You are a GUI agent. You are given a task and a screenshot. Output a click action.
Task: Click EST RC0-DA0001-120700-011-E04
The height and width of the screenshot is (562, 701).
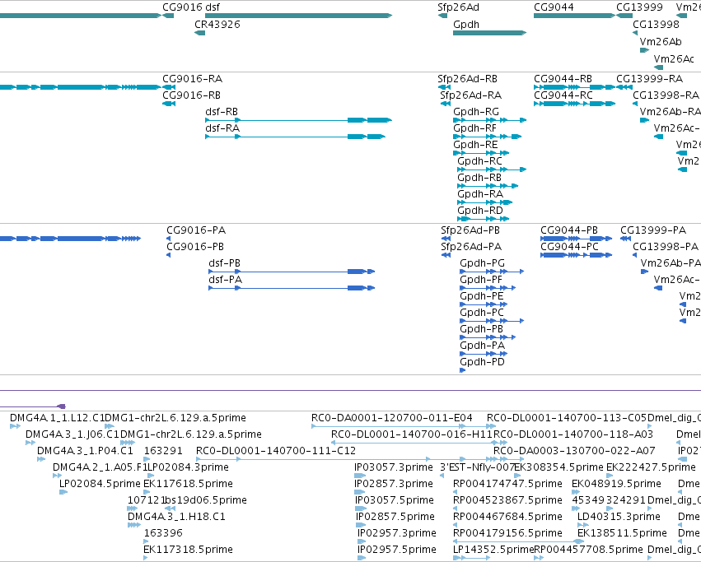391,418
